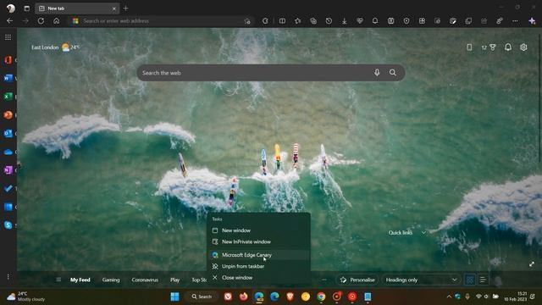Open Windows Start menu
This screenshot has height=305, width=542.
[x=175, y=297]
